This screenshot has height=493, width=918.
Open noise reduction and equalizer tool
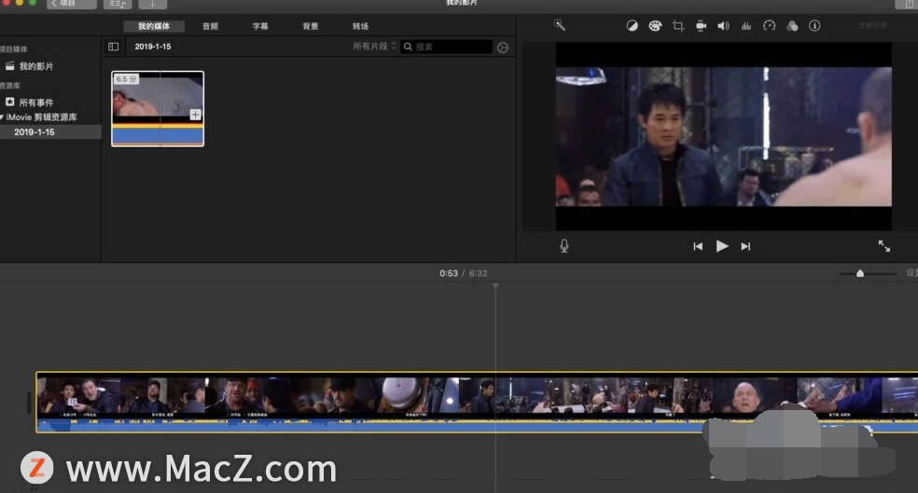click(x=746, y=26)
